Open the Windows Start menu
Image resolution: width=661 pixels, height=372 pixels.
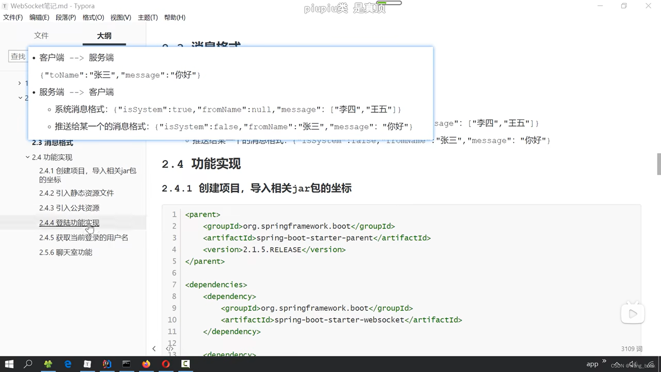click(x=9, y=364)
